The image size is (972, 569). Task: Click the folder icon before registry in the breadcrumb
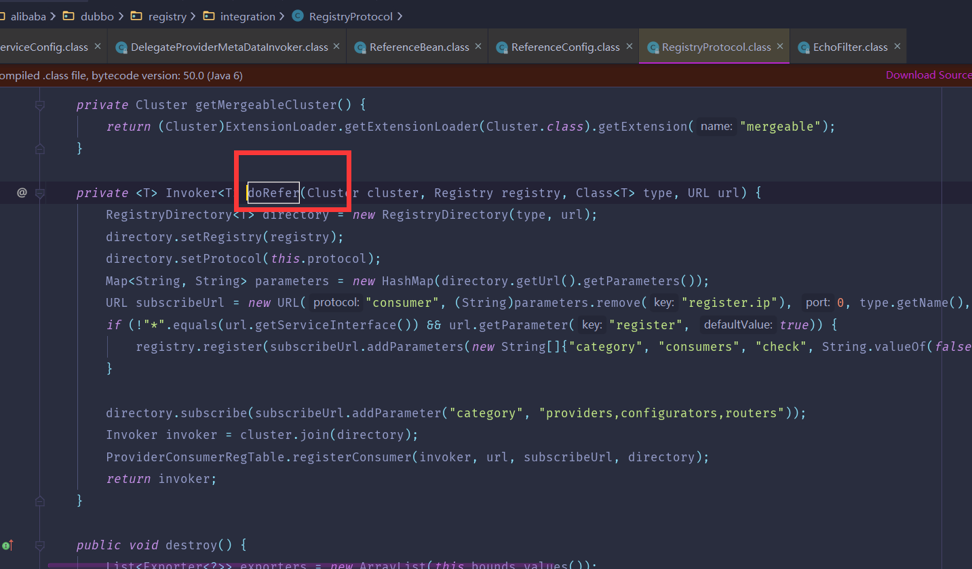pyautogui.click(x=136, y=16)
